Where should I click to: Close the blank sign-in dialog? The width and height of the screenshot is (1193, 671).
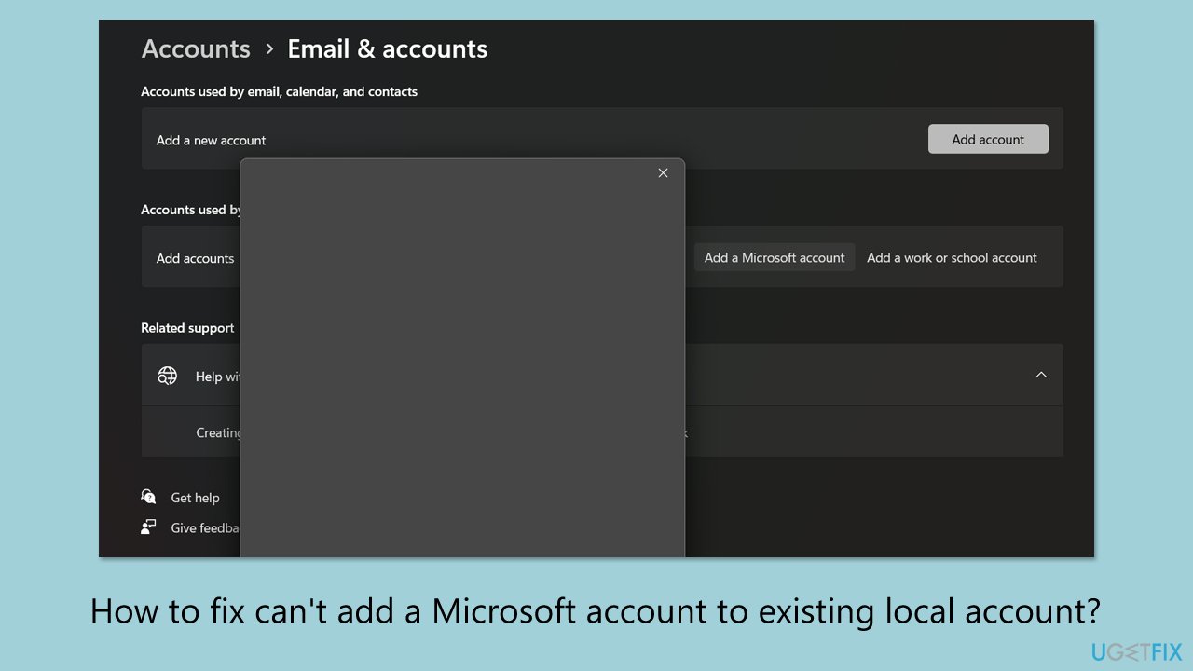663,173
